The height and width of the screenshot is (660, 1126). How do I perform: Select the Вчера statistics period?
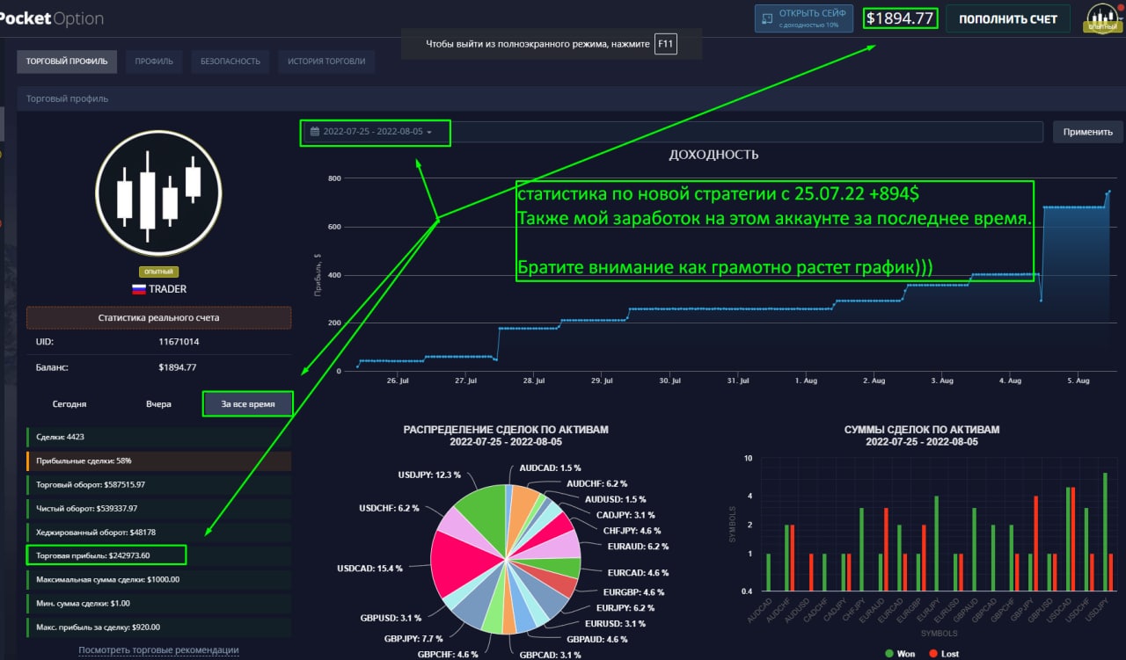158,404
